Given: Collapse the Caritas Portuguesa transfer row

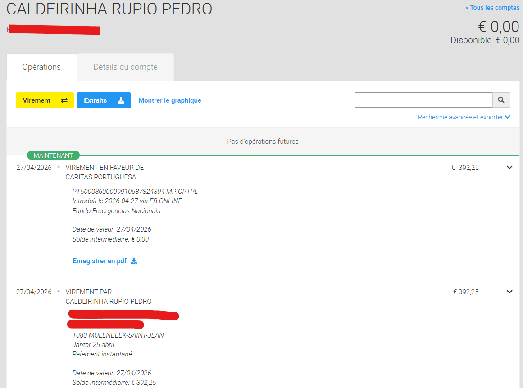Looking at the screenshot, I should click(x=509, y=168).
